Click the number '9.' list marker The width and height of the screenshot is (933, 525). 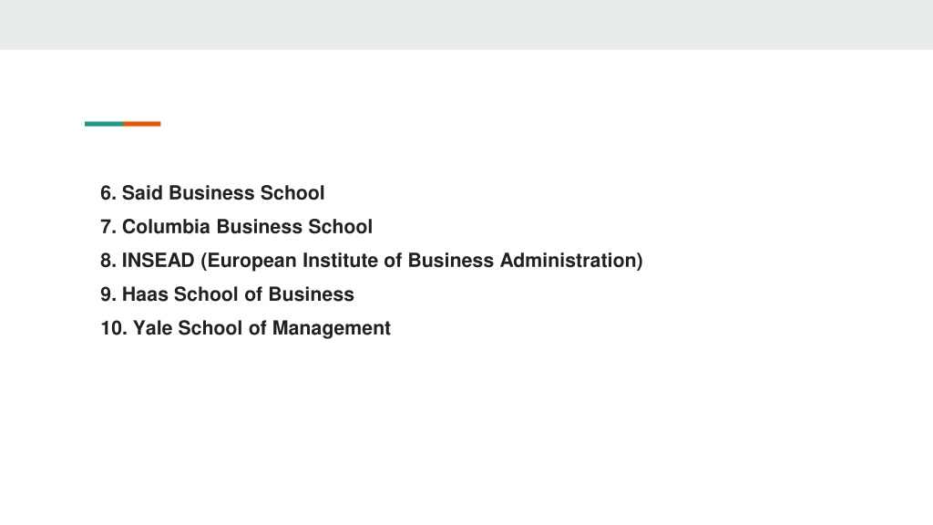click(x=108, y=294)
